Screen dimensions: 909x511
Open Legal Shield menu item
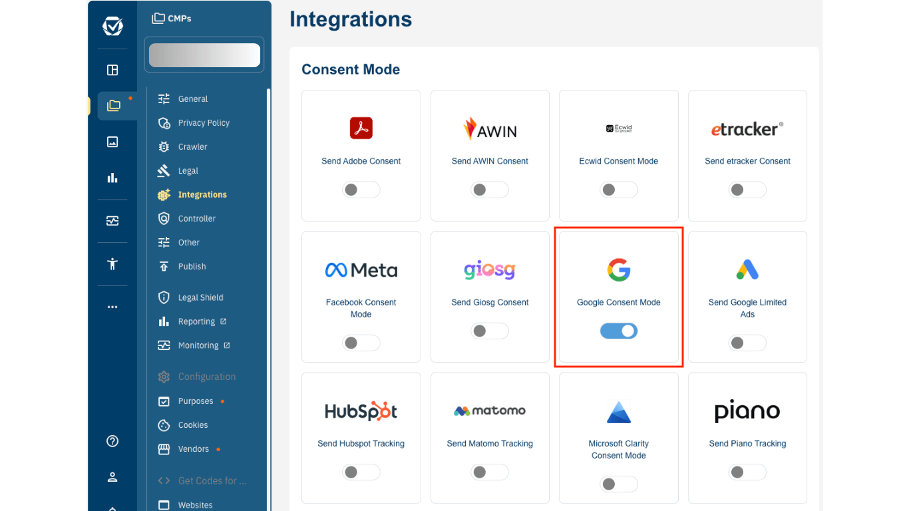point(191,297)
